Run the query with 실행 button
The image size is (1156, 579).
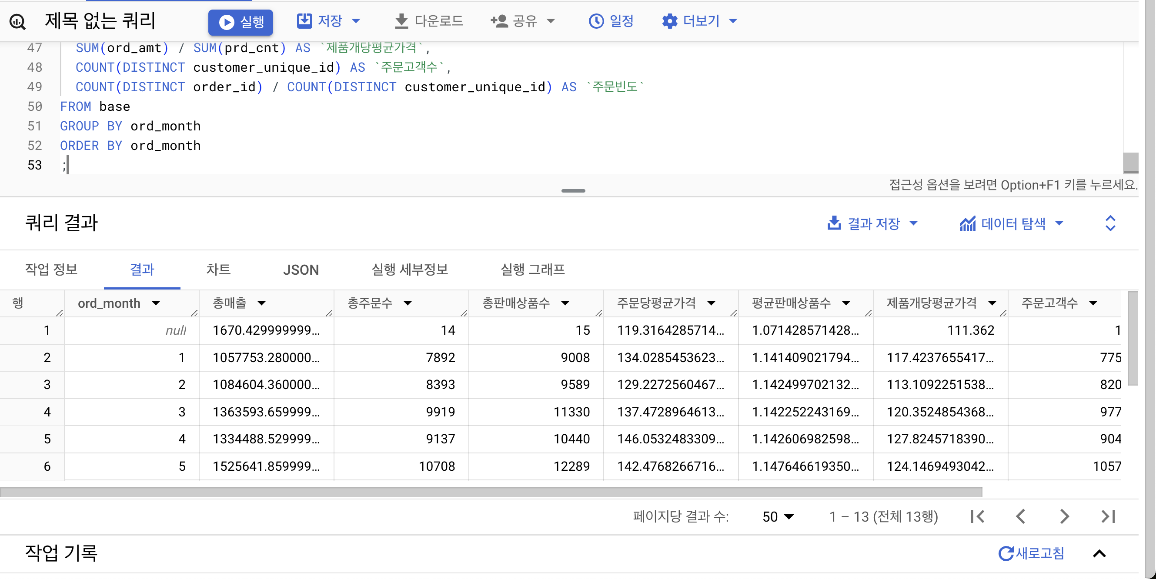[x=241, y=22]
